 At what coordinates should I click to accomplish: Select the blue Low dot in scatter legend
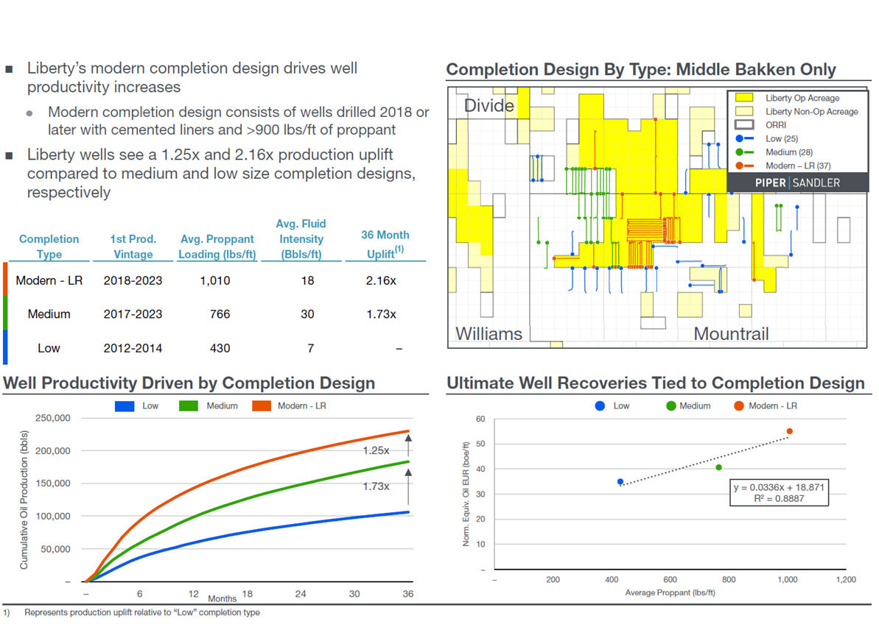[600, 405]
